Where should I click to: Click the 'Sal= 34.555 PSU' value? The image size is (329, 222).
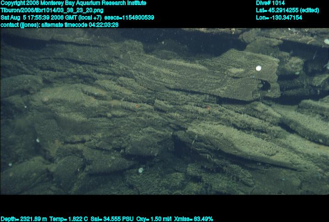[112, 219]
